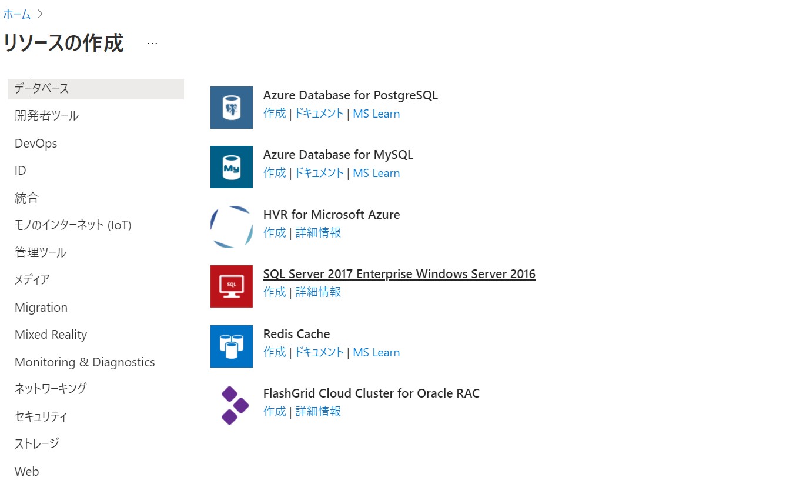Screen dimensions: 793x487
Task: Open the ネットワーキング category
Action: tap(51, 389)
